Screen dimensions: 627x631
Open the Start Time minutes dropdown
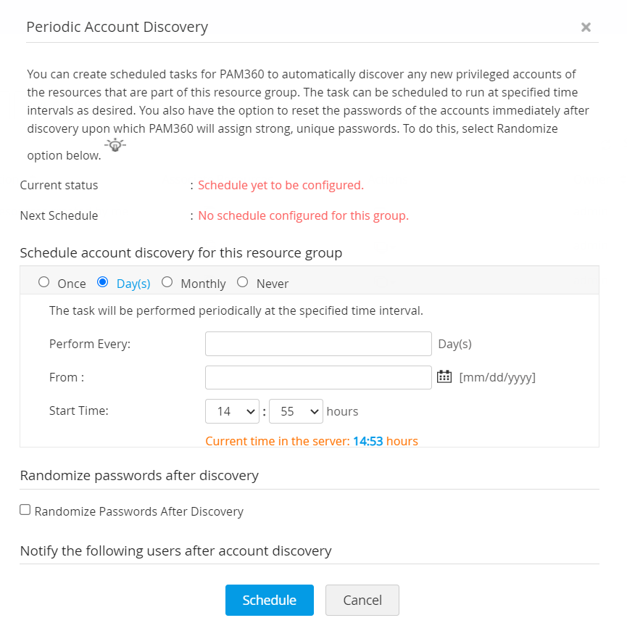point(296,411)
